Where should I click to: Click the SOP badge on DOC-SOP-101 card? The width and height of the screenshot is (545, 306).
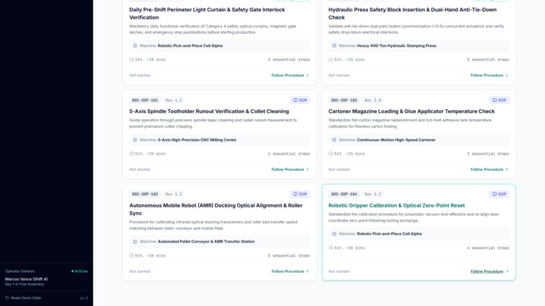[x=300, y=100]
